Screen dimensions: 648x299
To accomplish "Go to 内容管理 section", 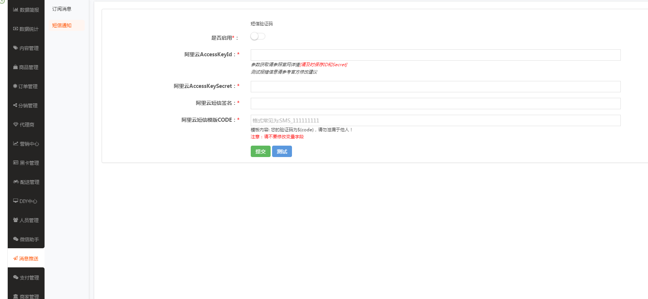I will click(x=26, y=48).
